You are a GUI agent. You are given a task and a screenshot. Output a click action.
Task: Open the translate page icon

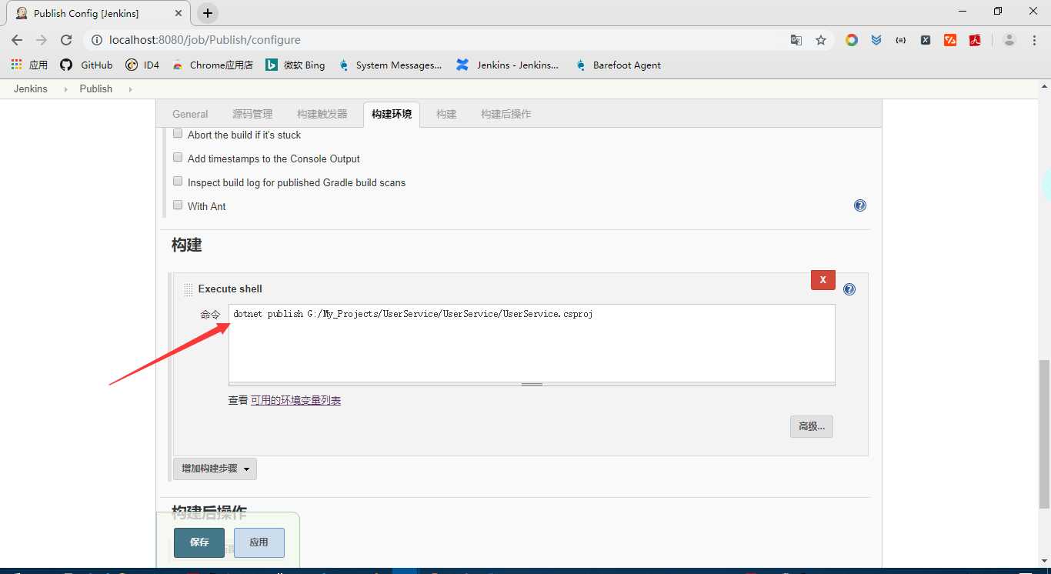[796, 40]
